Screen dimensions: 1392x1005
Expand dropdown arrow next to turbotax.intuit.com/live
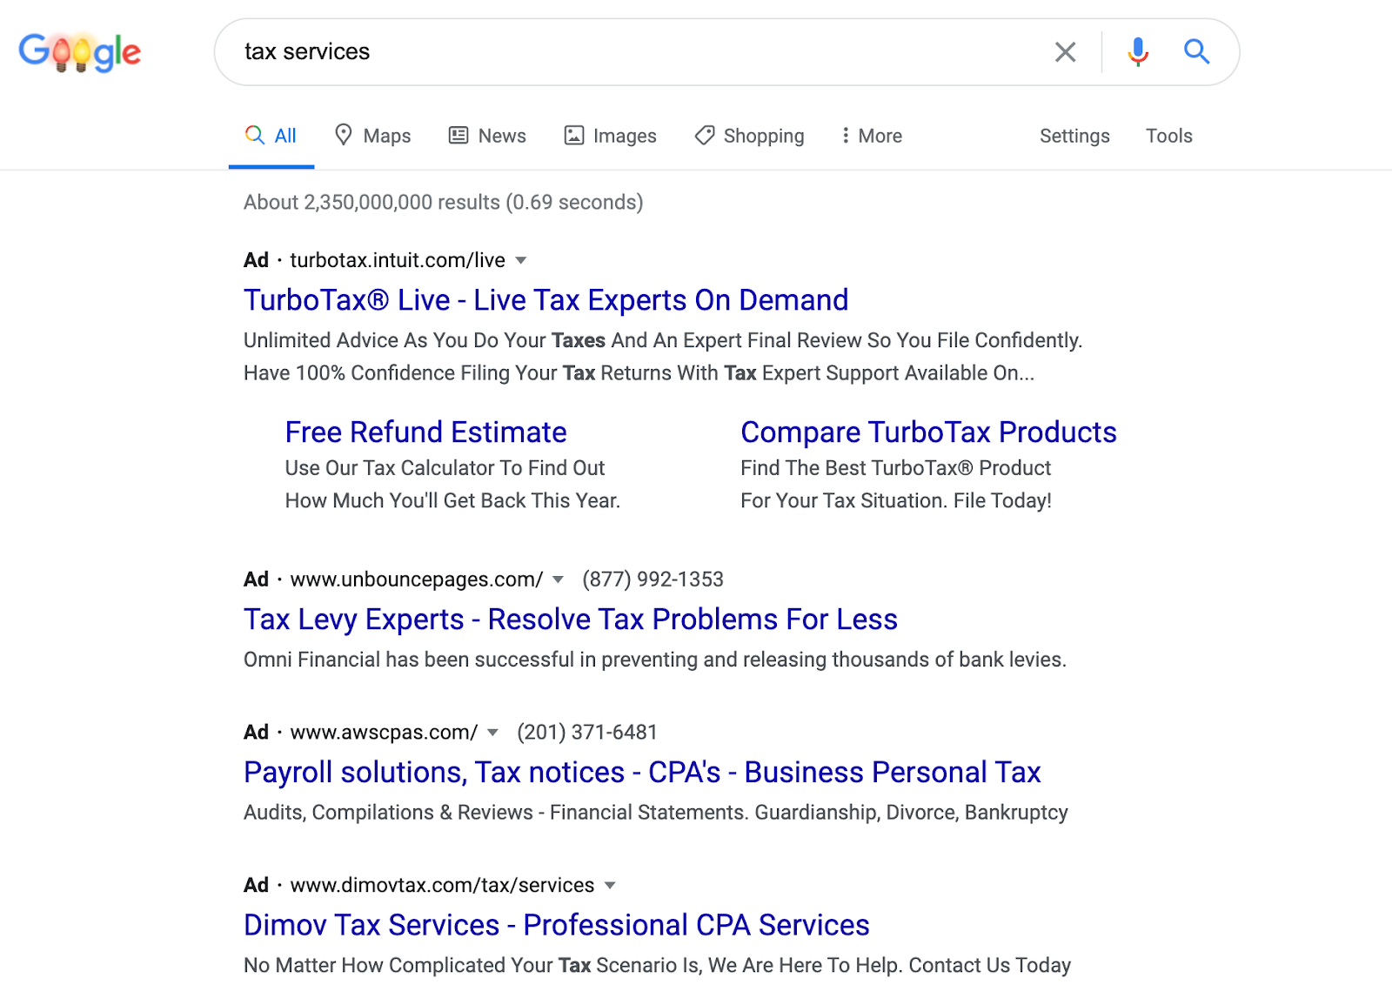(x=521, y=260)
